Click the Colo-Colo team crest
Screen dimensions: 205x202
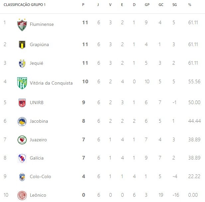(x=22, y=177)
